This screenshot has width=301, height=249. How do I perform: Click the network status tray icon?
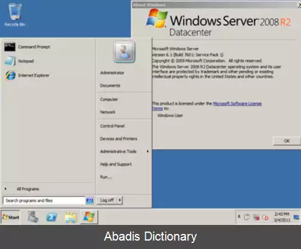[x=256, y=217]
